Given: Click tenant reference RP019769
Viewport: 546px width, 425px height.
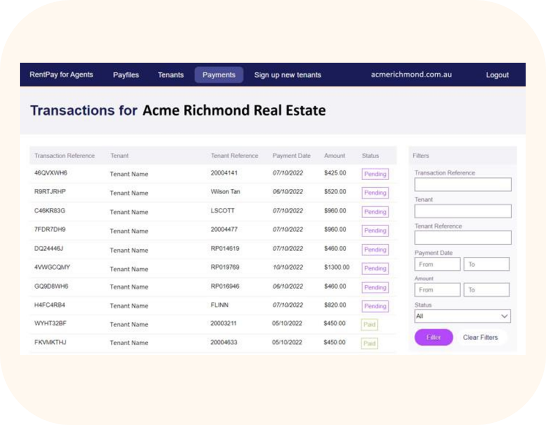Looking at the screenshot, I should click(x=224, y=267).
